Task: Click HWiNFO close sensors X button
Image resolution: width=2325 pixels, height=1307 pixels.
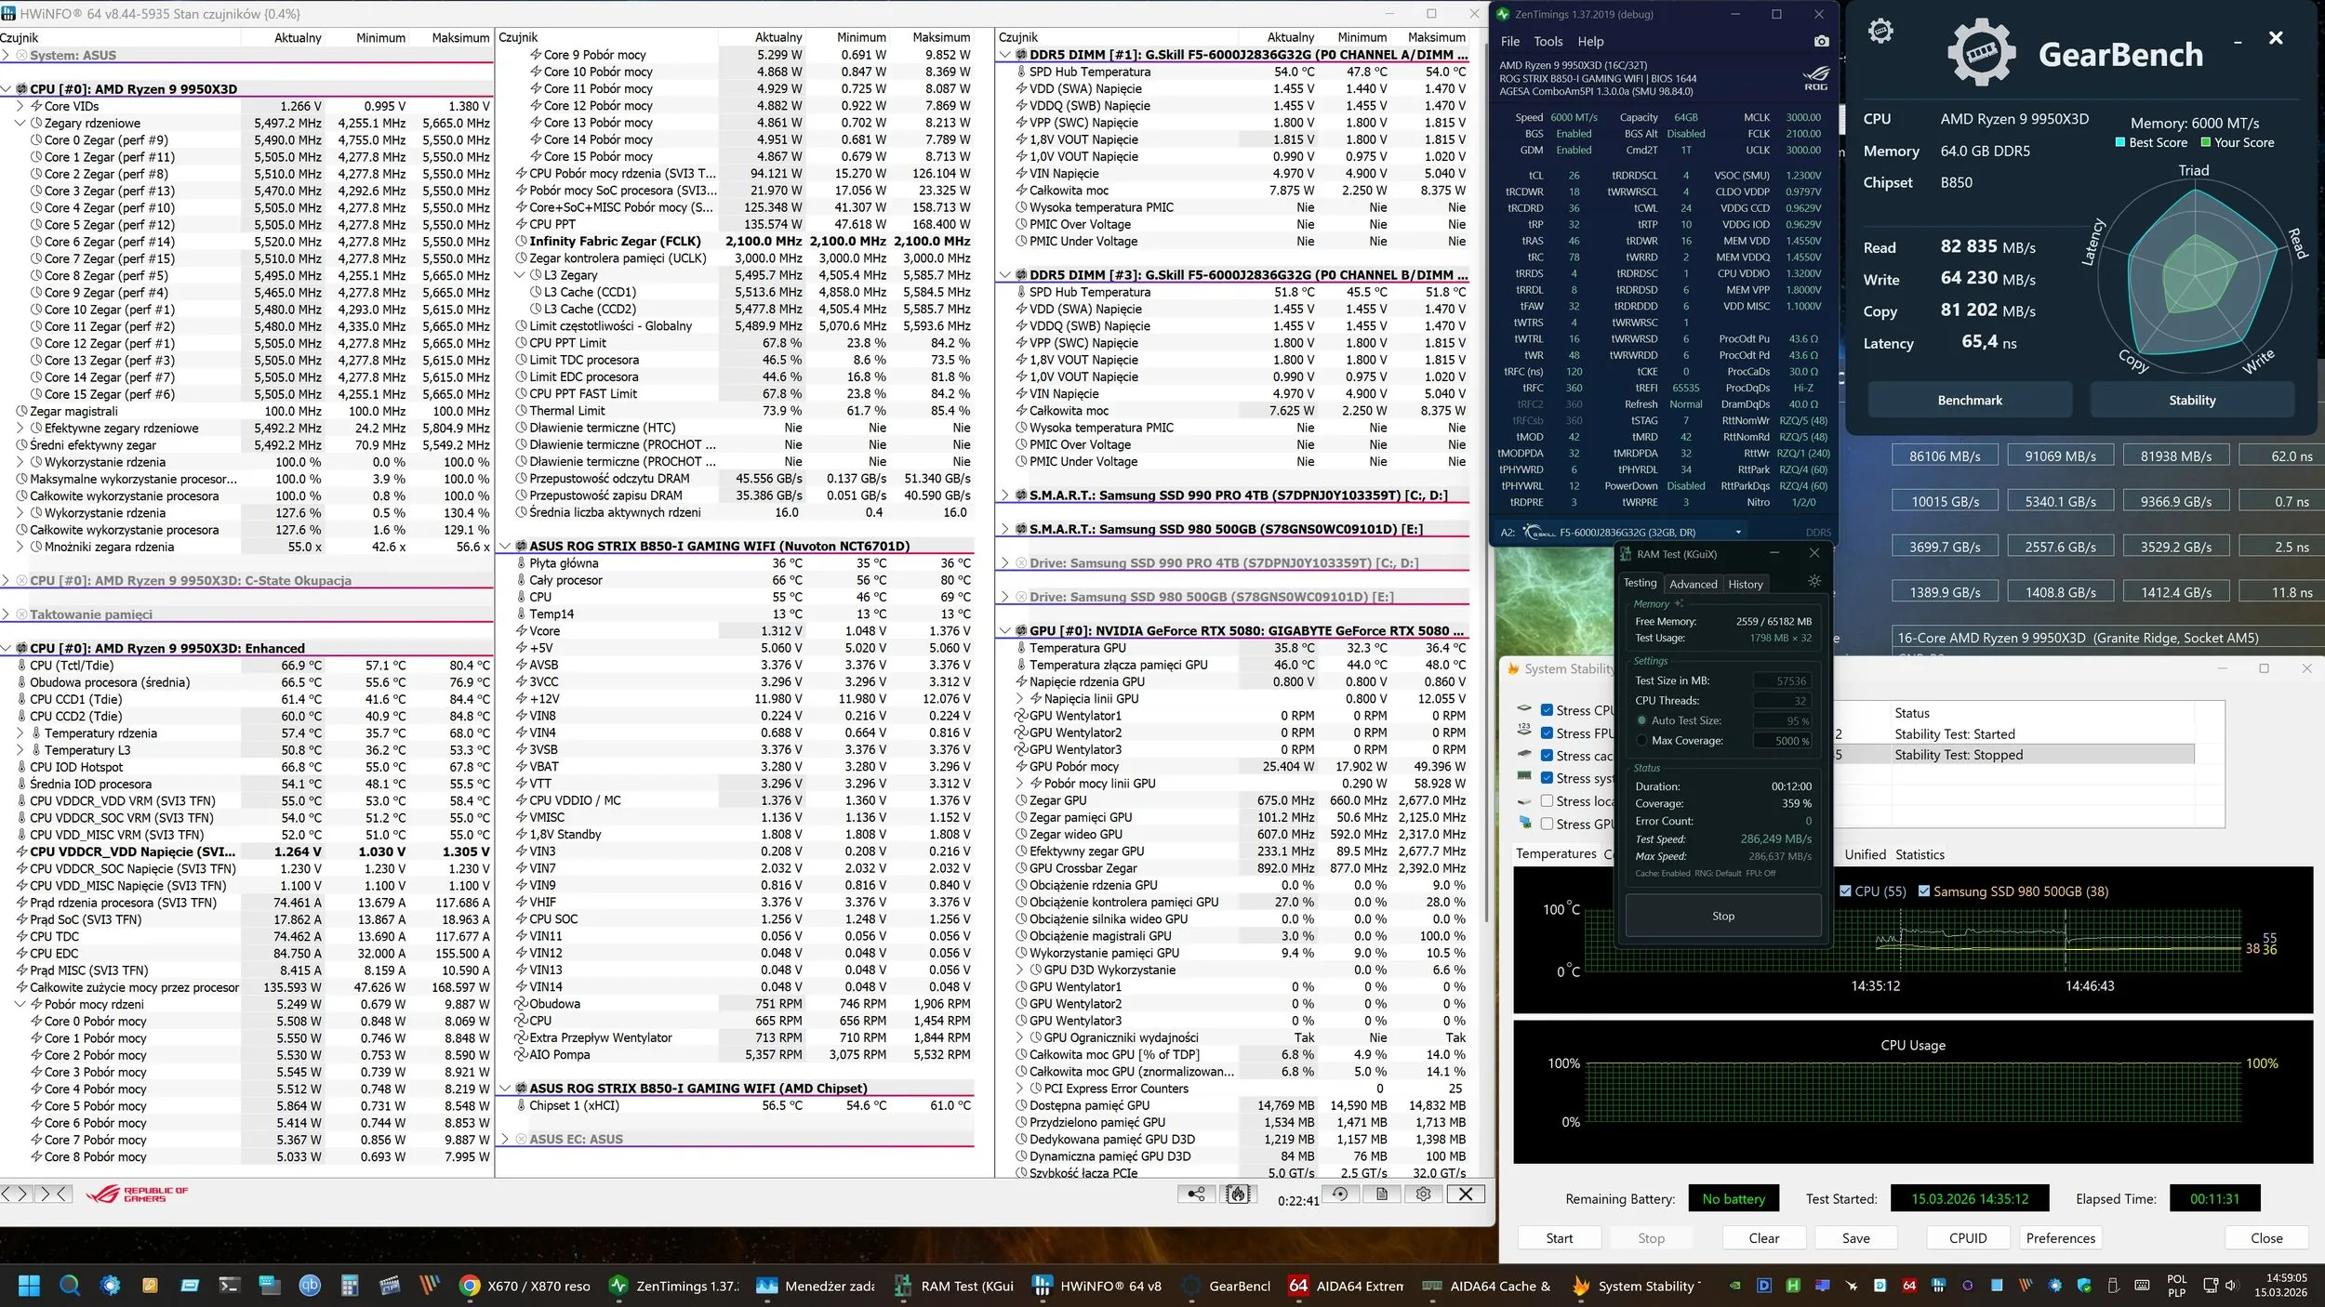Action: (x=1465, y=1195)
